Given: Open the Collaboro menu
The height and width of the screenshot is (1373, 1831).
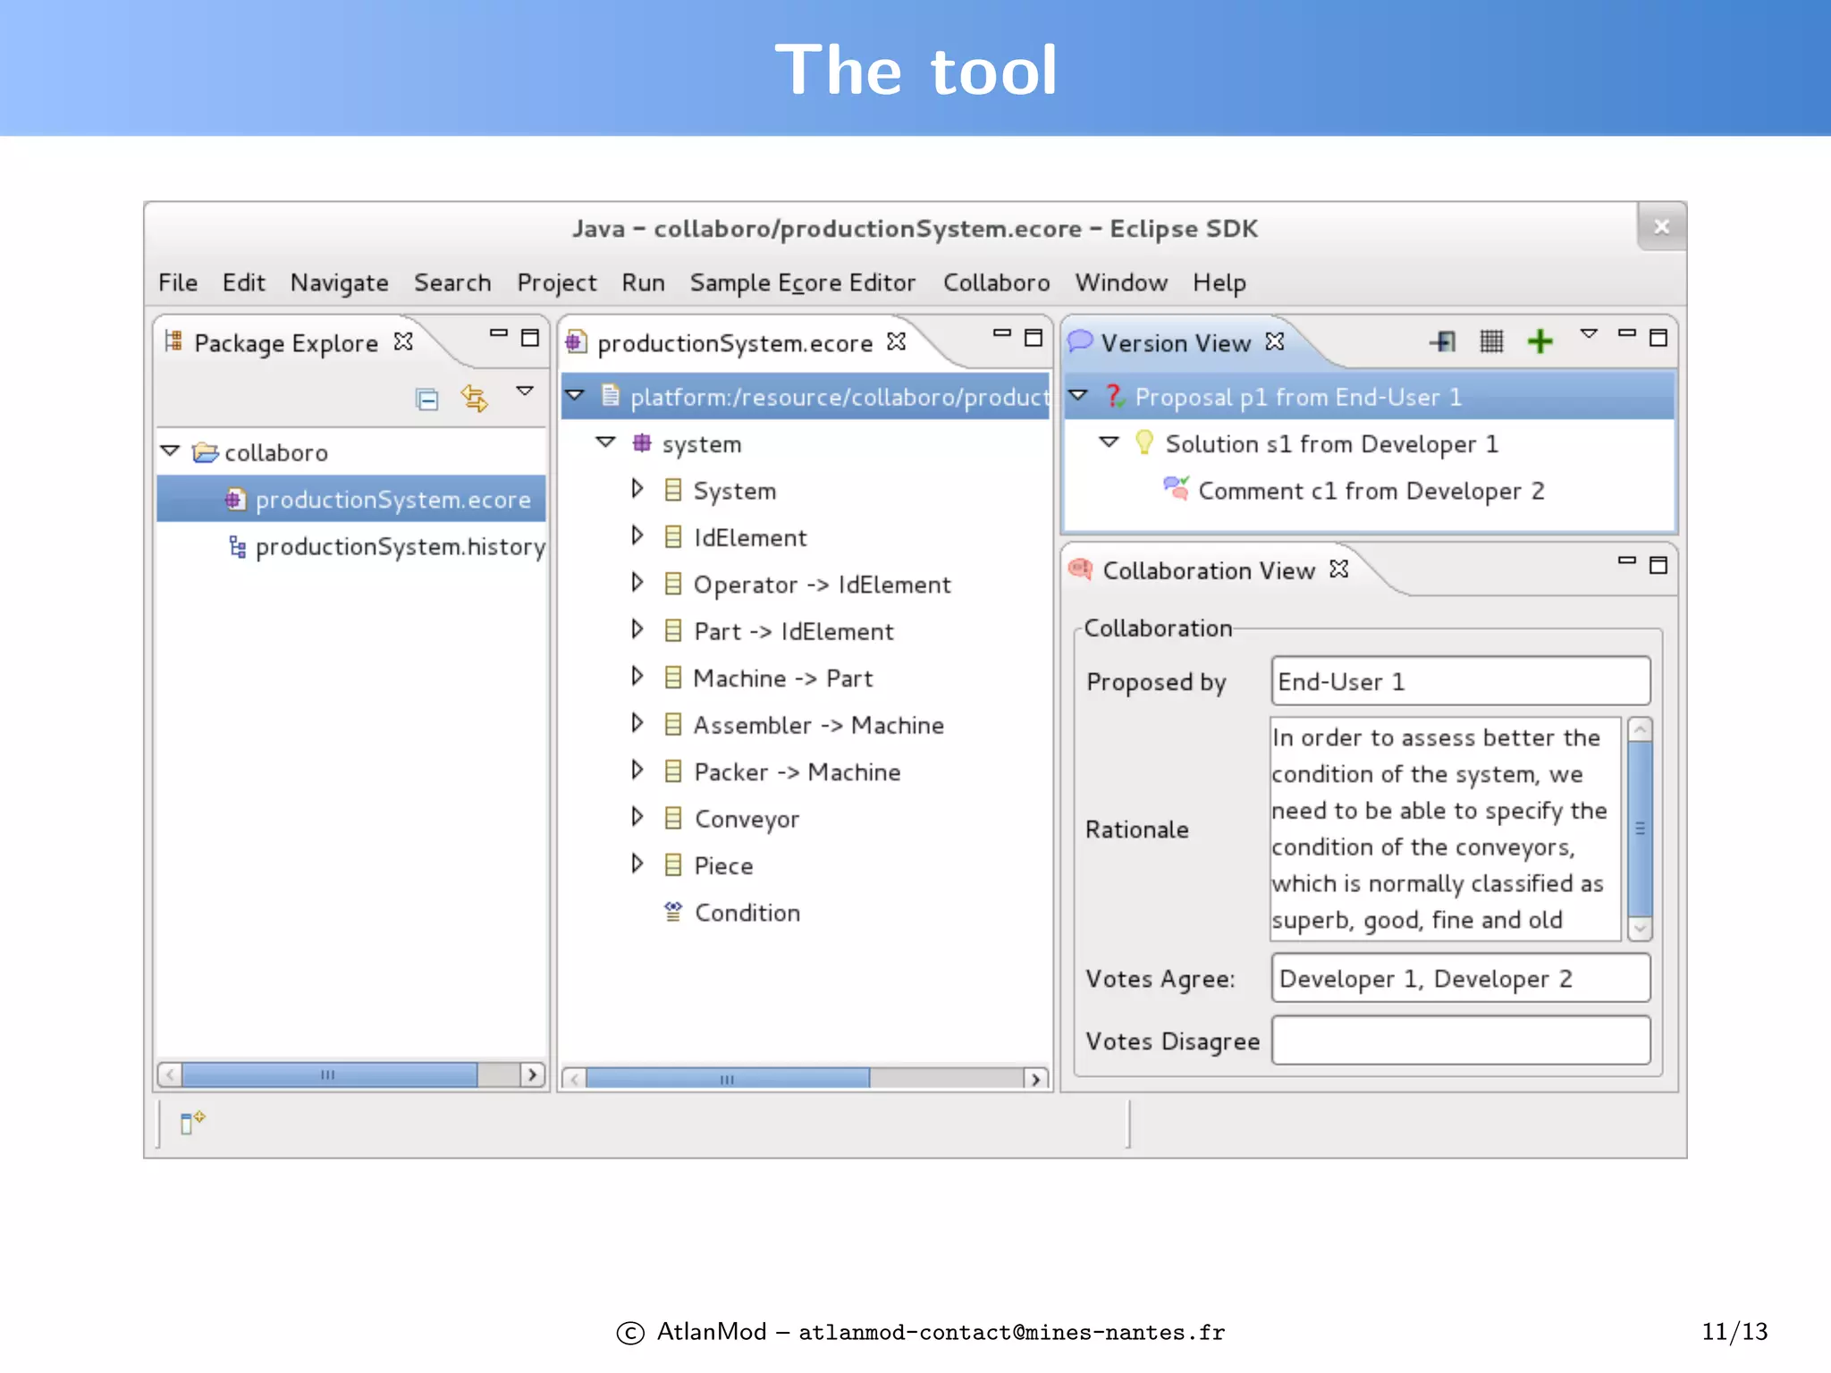Looking at the screenshot, I should coord(996,282).
